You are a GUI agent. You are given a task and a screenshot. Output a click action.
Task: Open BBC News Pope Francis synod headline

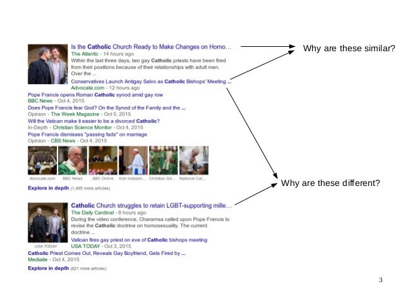coord(95,95)
